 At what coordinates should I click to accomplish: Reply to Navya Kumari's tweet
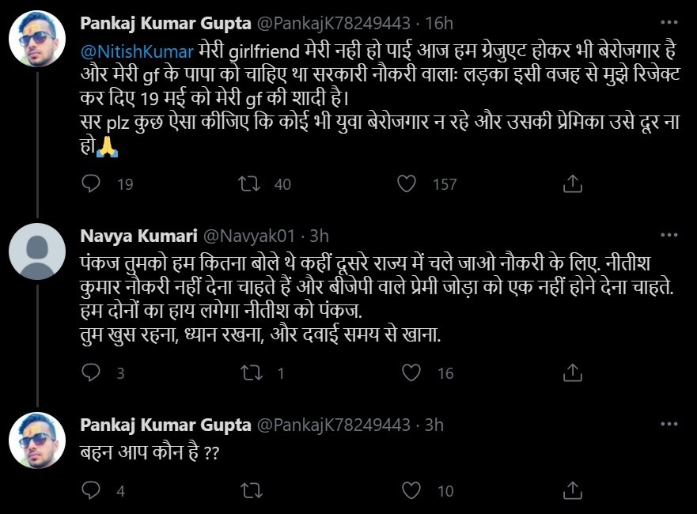click(92, 373)
